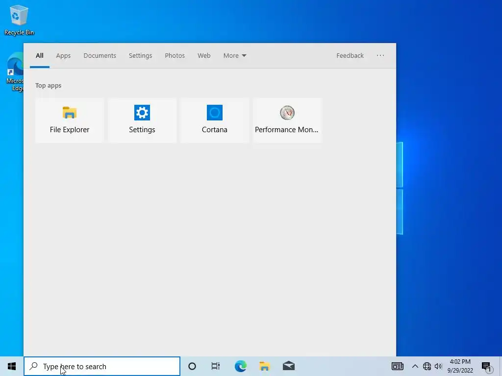
Task: Click the Type here to search box
Action: click(x=102, y=366)
